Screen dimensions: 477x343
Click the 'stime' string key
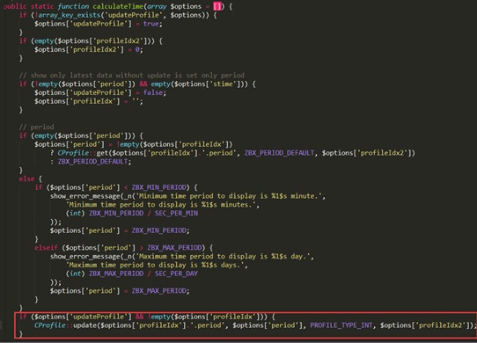pos(224,84)
